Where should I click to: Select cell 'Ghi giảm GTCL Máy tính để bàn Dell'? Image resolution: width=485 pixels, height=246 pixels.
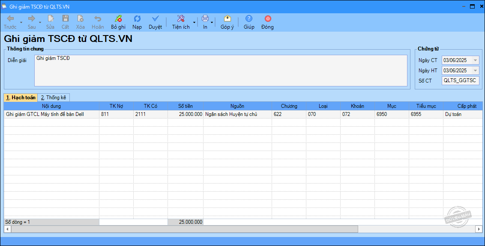coord(51,114)
